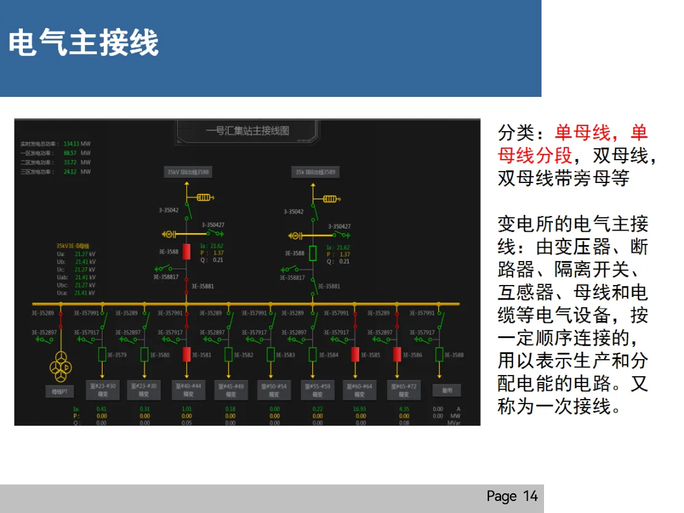This screenshot has height=513, width=684.
Task: Select the red closed breaker 3E-3588
Action: coord(187,253)
